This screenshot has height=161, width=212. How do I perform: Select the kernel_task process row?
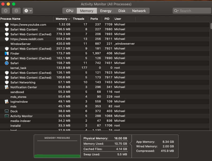pos(105,68)
